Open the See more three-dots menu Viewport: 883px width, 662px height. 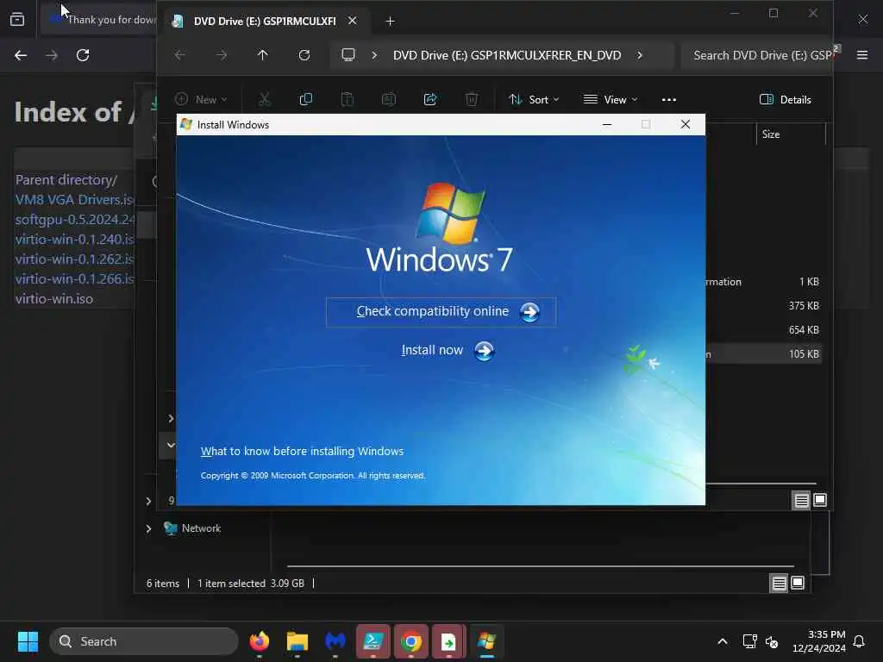coord(669,100)
